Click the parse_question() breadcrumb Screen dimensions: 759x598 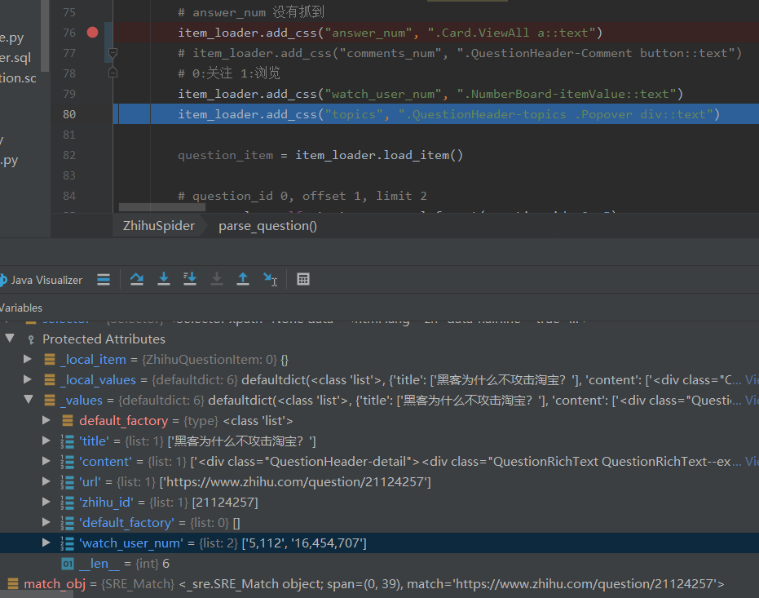coord(267,226)
